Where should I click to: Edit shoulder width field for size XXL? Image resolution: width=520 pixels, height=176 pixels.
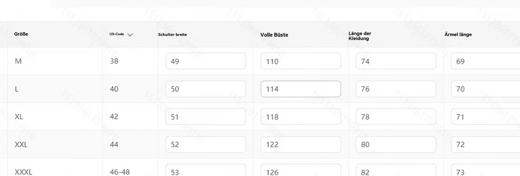[206, 144]
